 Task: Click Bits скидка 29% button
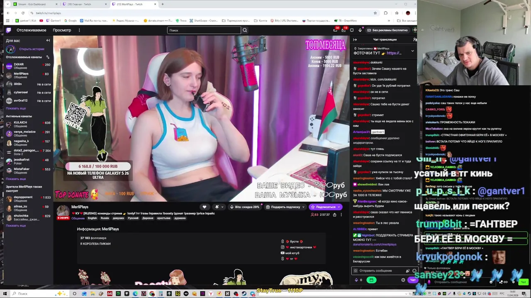click(244, 207)
